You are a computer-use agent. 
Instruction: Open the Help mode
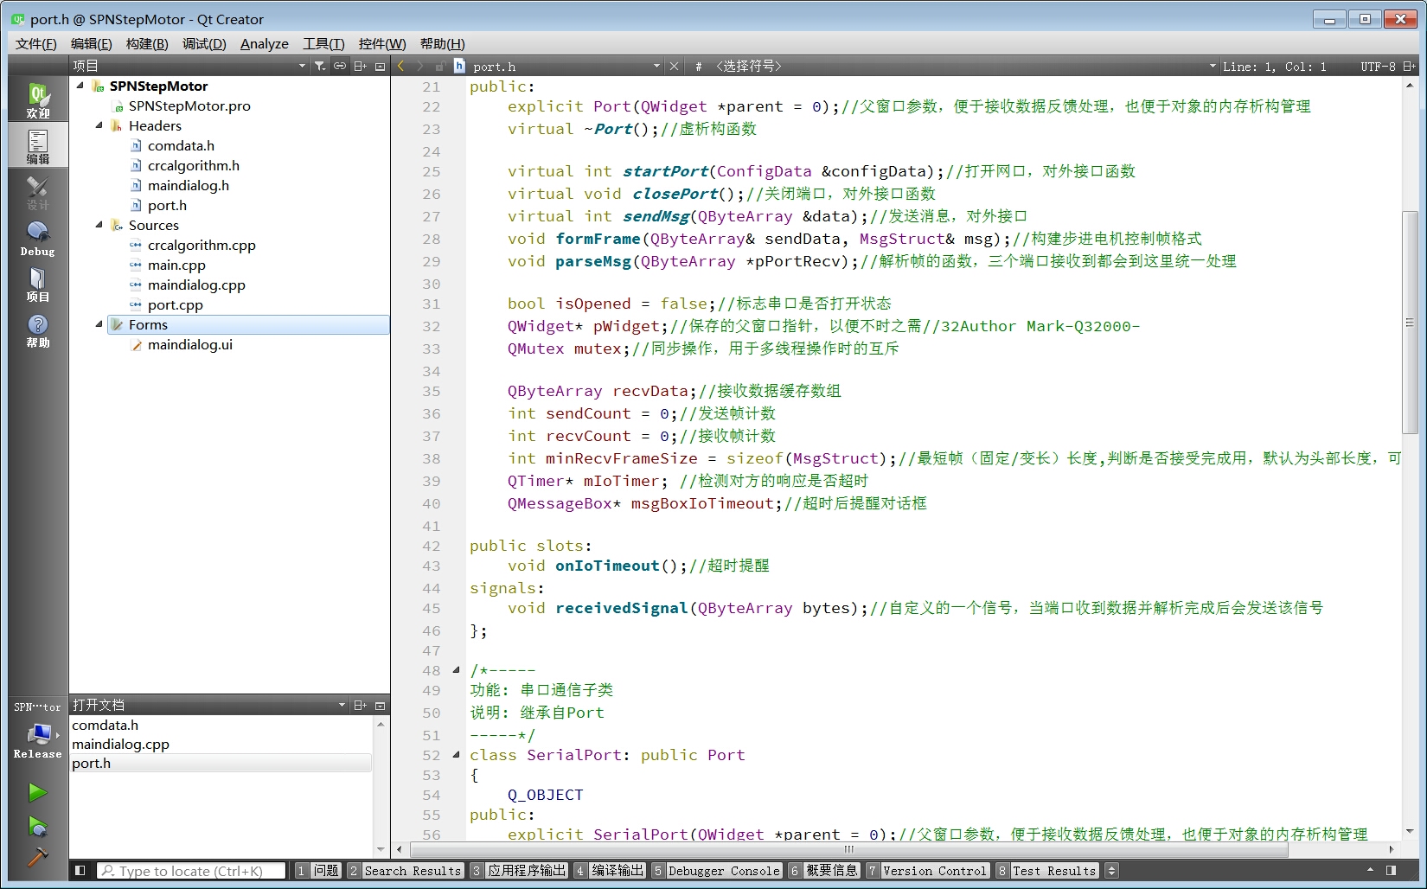pyautogui.click(x=37, y=329)
